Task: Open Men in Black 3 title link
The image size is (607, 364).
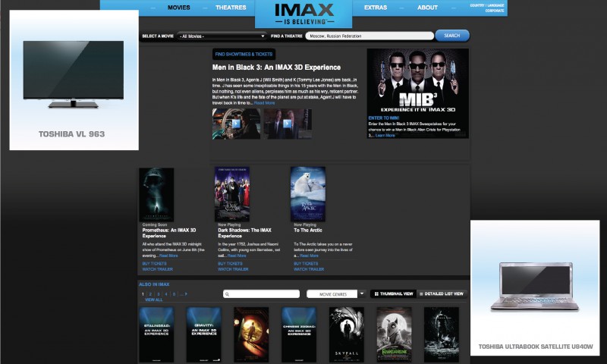Action: pos(276,67)
